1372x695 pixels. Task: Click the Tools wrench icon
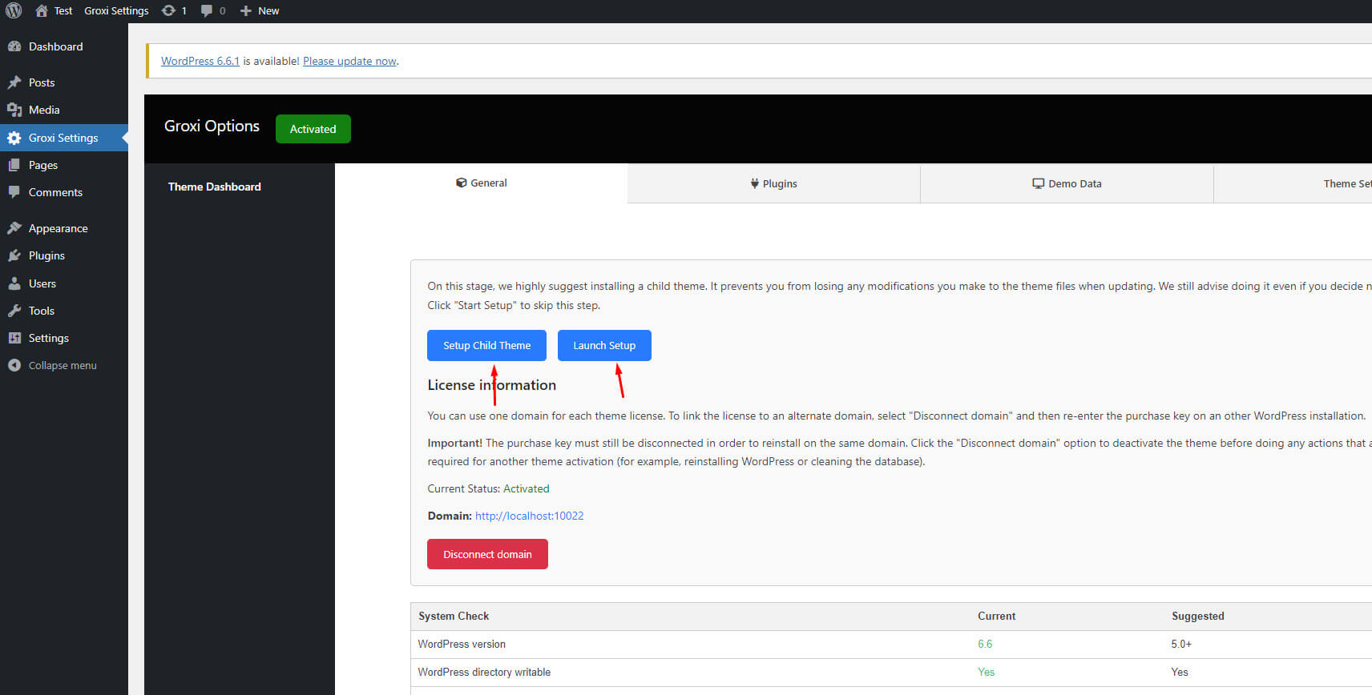[14, 311]
